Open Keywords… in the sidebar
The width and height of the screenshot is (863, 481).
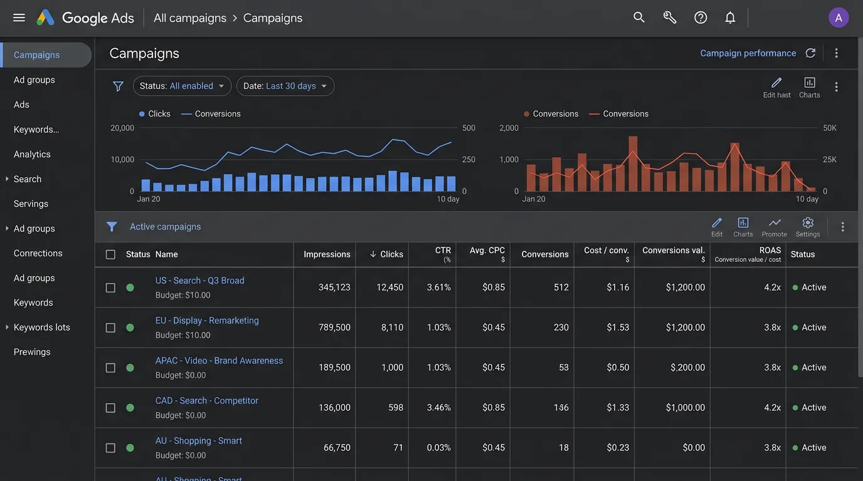[x=36, y=130]
